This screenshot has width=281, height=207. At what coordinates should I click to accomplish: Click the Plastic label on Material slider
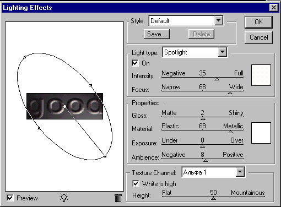(170, 126)
